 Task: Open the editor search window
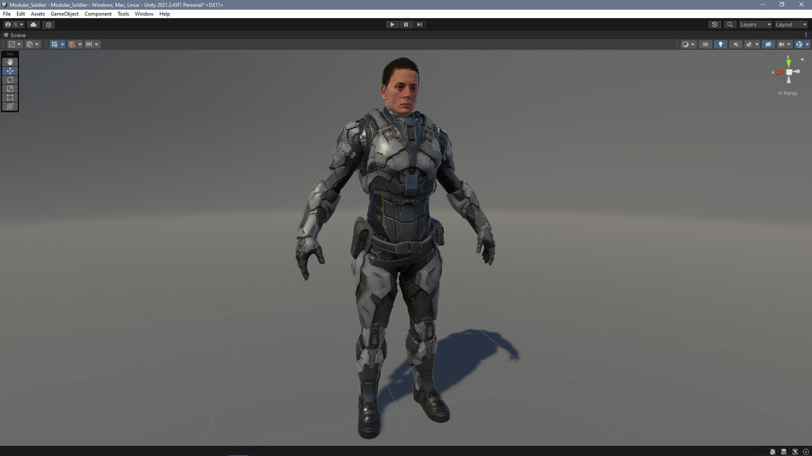point(729,24)
